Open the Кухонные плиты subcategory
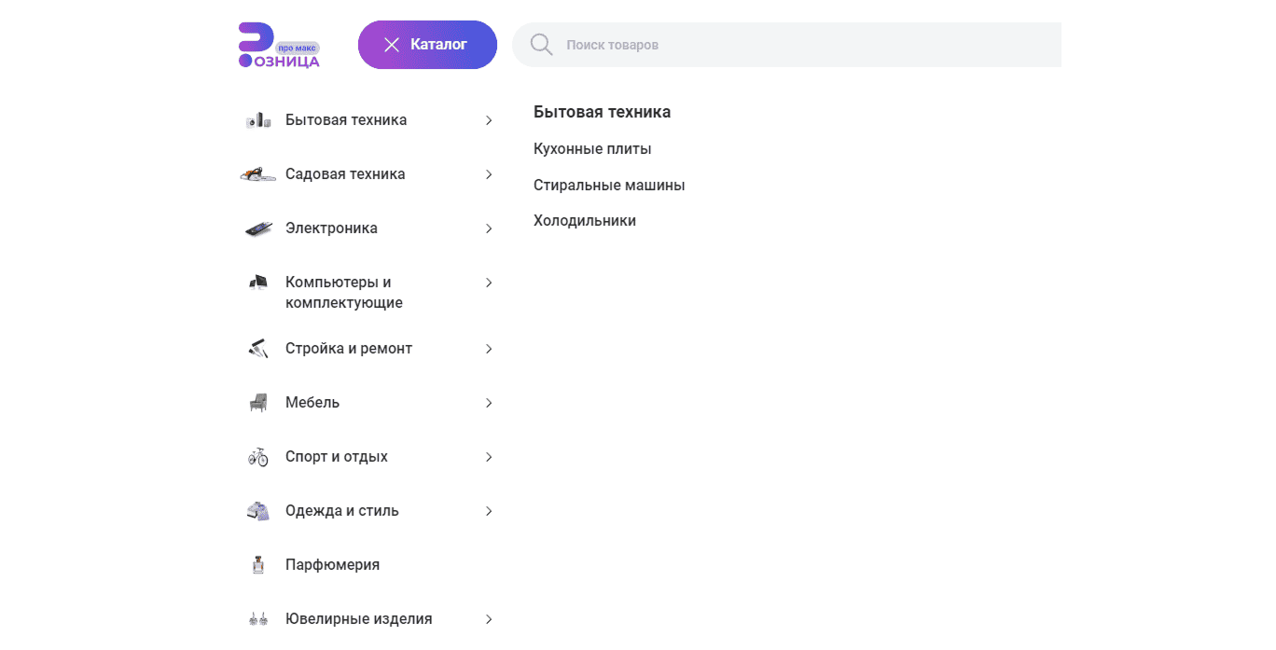Screen dimensions: 1276x650 (592, 149)
